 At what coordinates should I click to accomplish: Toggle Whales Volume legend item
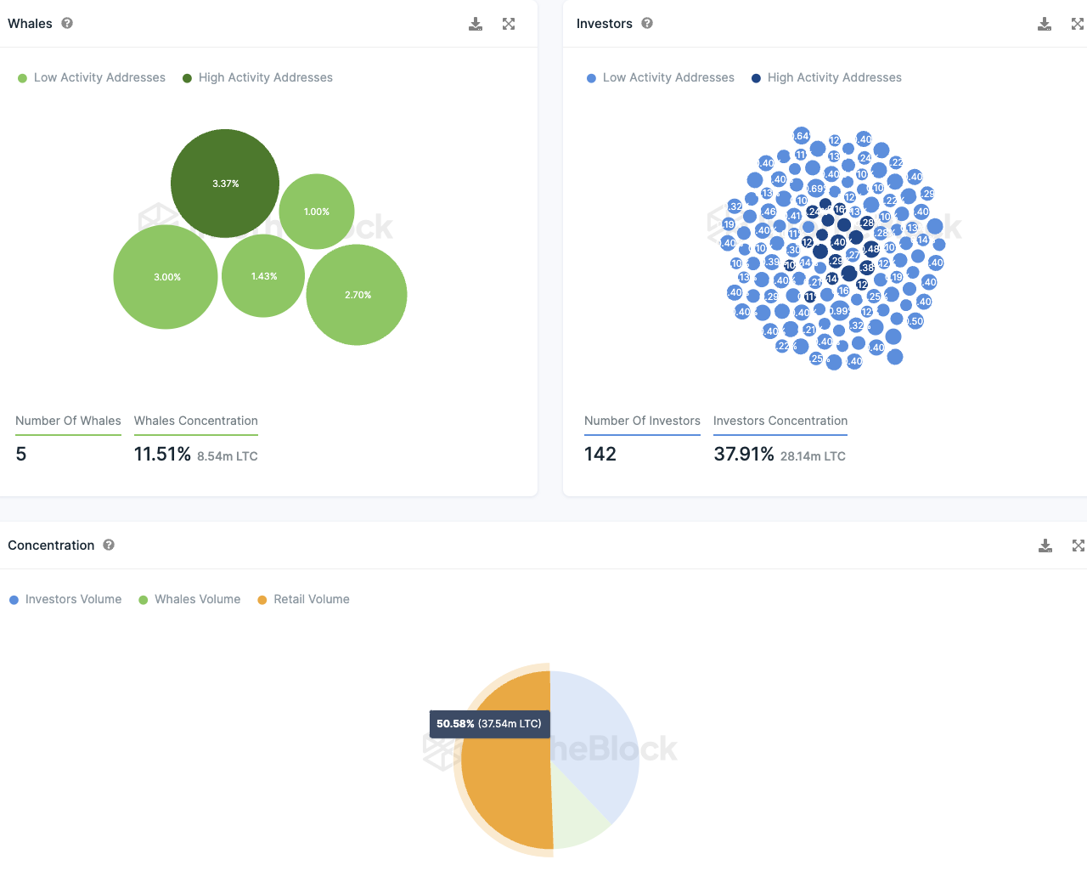click(189, 599)
